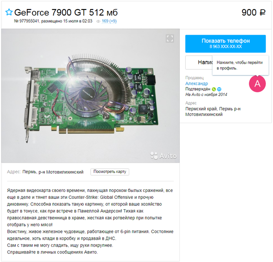Click the listing description text block
This screenshot has width=273, height=262.
90,221
